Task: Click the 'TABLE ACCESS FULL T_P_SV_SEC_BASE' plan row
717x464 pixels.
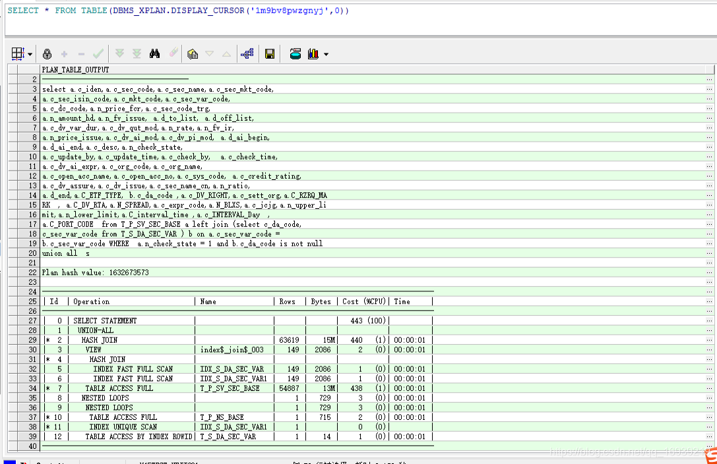Action: [373, 388]
